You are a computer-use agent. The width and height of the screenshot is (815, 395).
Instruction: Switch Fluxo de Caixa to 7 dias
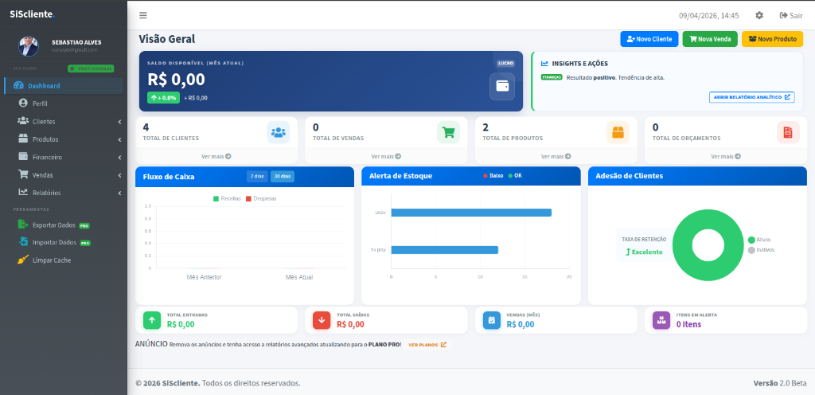click(257, 176)
